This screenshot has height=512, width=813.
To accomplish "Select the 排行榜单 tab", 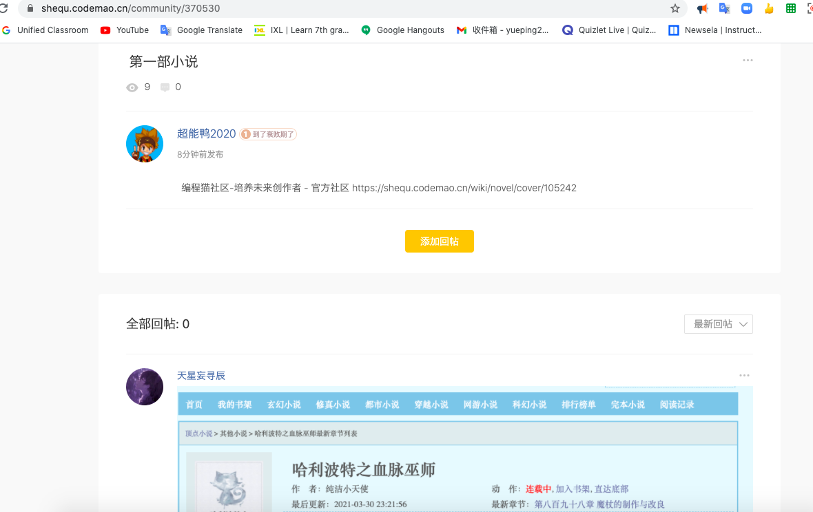I will [x=579, y=405].
